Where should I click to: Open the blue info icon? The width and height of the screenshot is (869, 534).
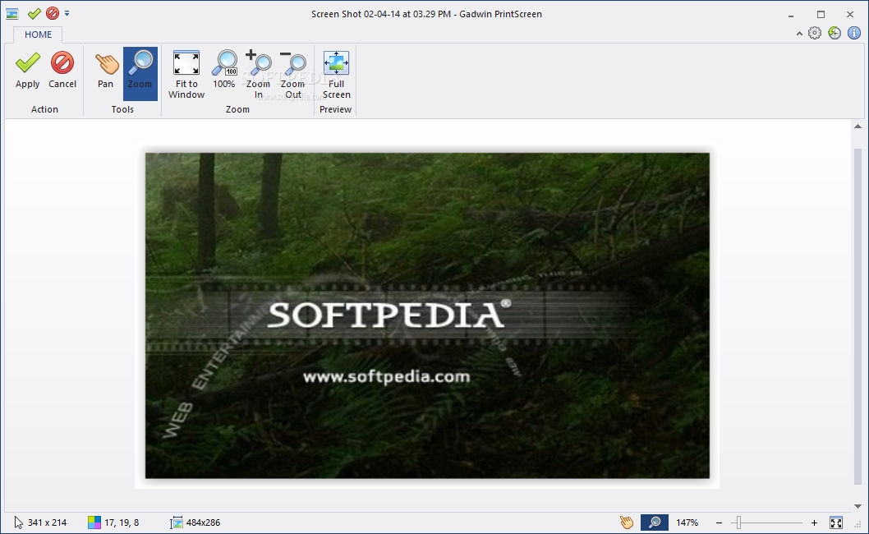[x=854, y=33]
